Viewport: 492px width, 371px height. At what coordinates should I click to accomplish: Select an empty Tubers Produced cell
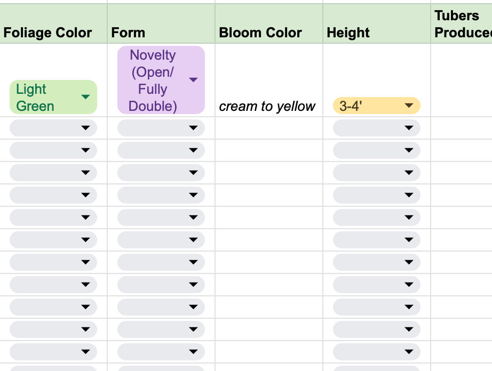tap(462, 127)
